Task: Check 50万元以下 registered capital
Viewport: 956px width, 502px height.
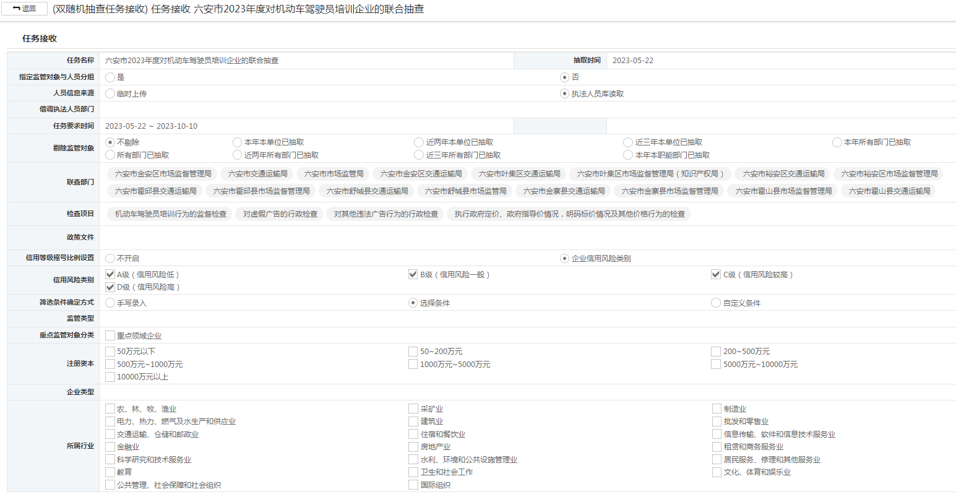Action: coord(110,352)
